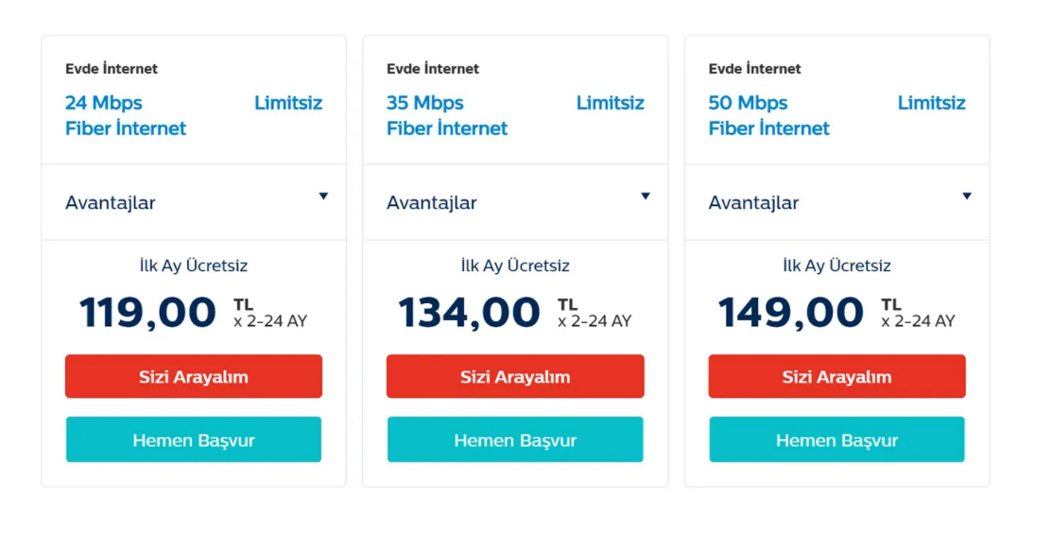The height and width of the screenshot is (547, 1052).
Task: Open the 24 Mbps Fiber İnternet link
Action: (126, 115)
